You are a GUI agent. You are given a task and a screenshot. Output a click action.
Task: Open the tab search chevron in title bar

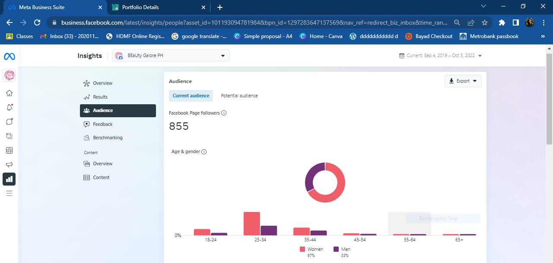[483, 6]
